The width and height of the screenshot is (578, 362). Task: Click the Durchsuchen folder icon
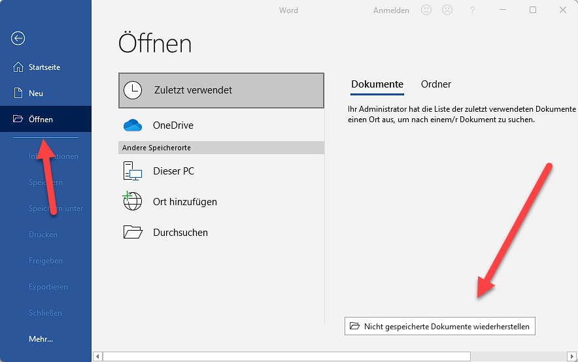coord(133,232)
